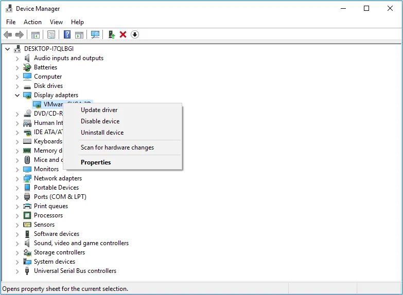Select the Print queues tree item label
The width and height of the screenshot is (403, 295).
pyautogui.click(x=51, y=206)
